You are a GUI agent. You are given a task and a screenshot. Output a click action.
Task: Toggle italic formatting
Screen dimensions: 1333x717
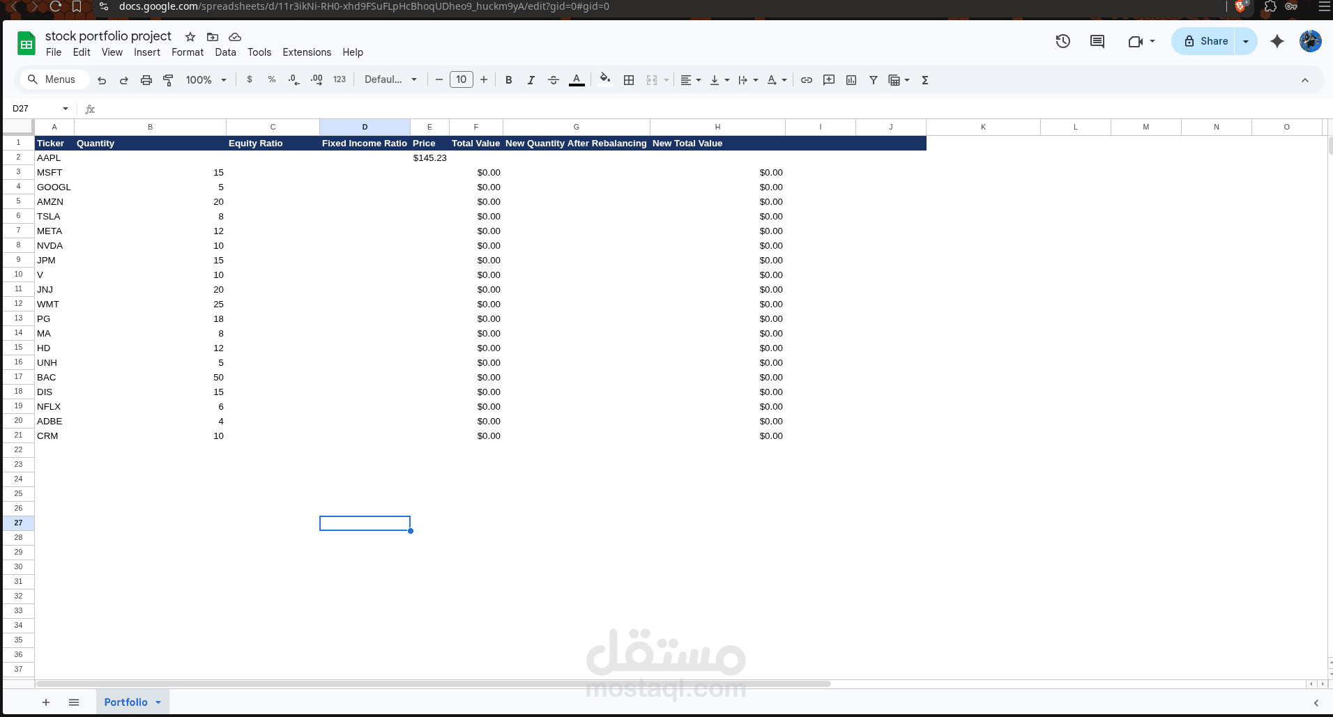(531, 80)
